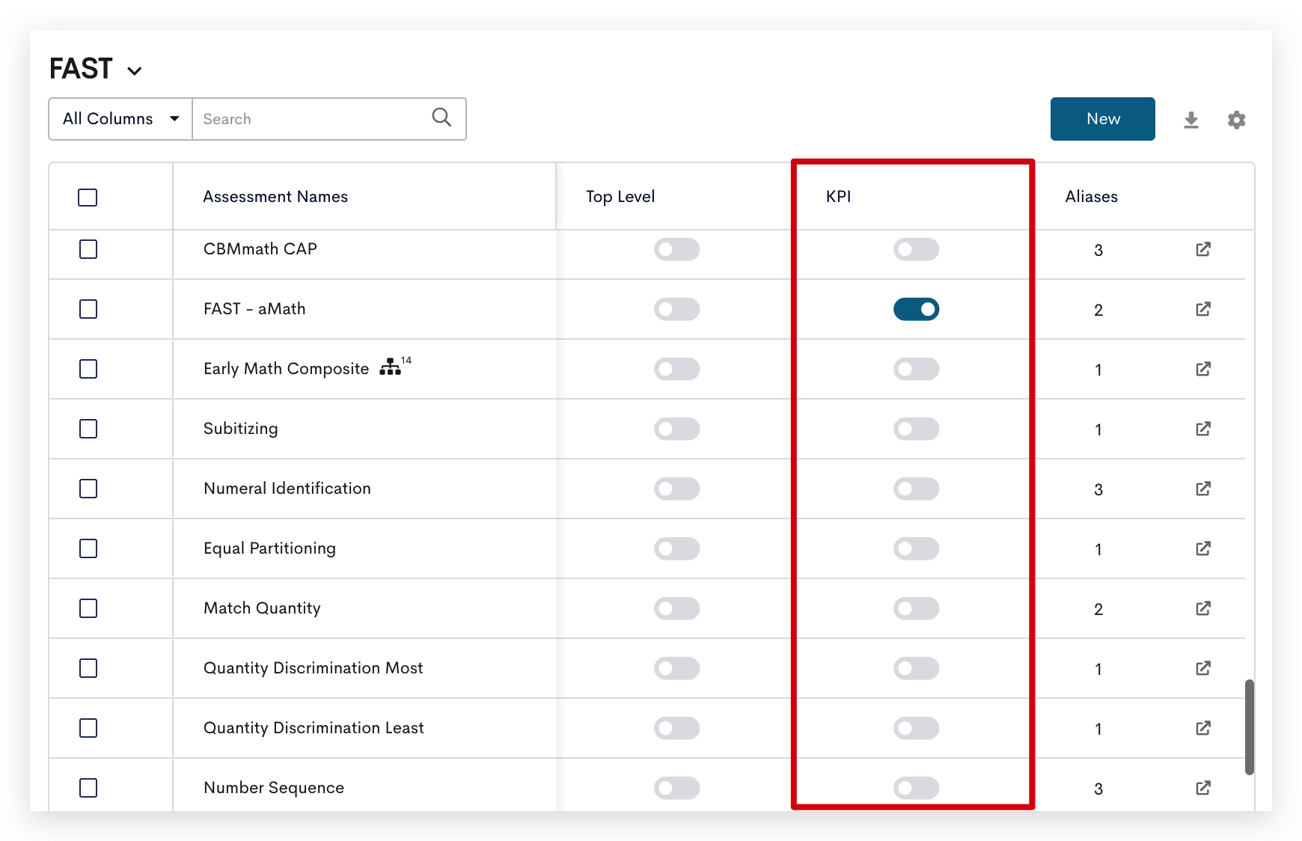Open external link for Match Quantity row
This screenshot has height=841, width=1302.
point(1203,608)
